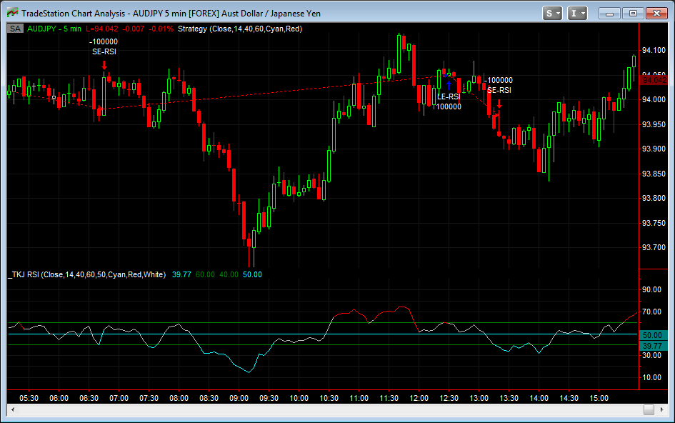Click the blue LE-RSI long-entry arrow
This screenshot has width=675, height=423.
click(449, 85)
